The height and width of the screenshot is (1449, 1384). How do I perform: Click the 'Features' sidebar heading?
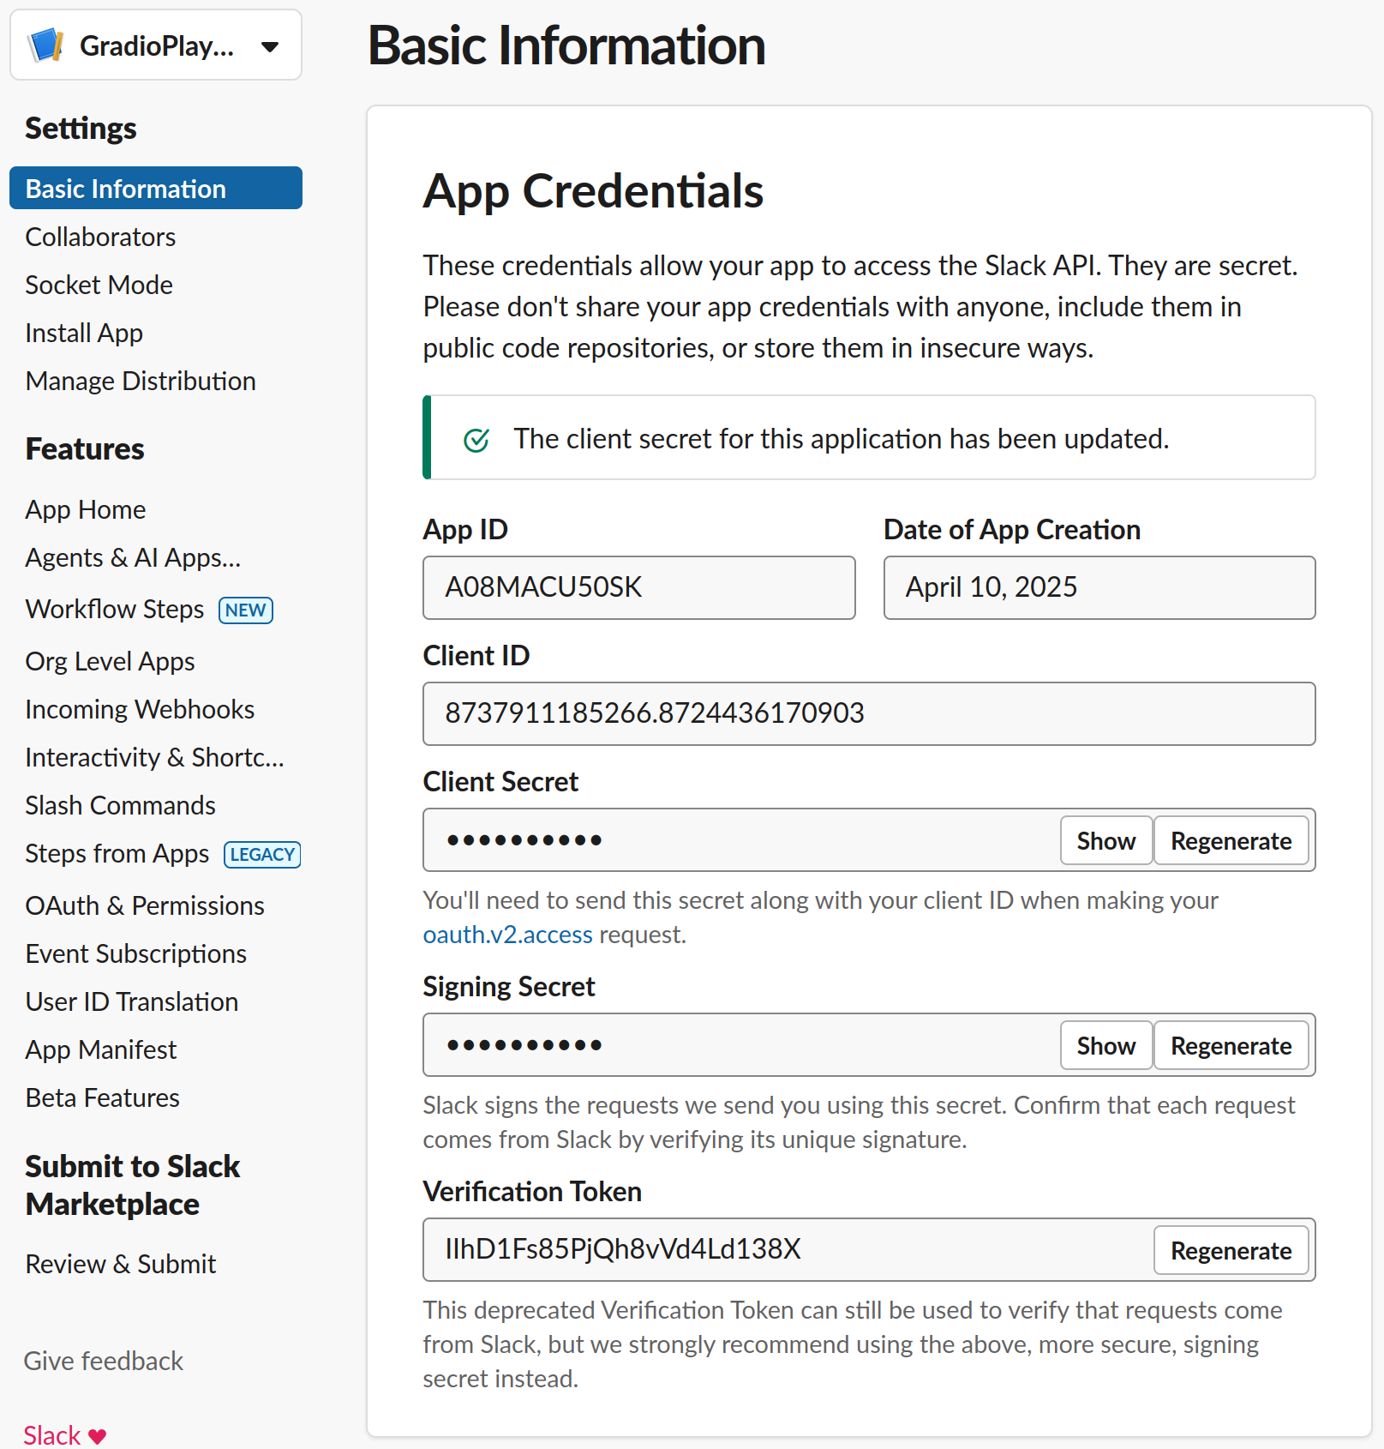85,448
